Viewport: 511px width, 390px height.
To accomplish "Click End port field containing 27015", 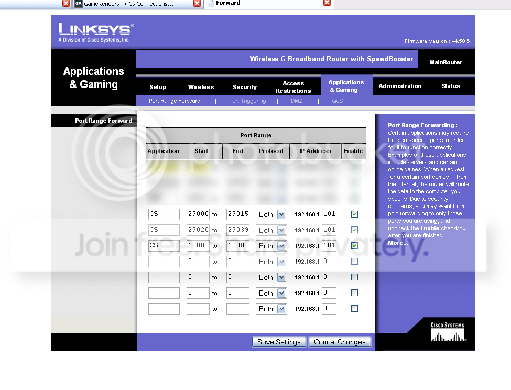I will point(238,214).
